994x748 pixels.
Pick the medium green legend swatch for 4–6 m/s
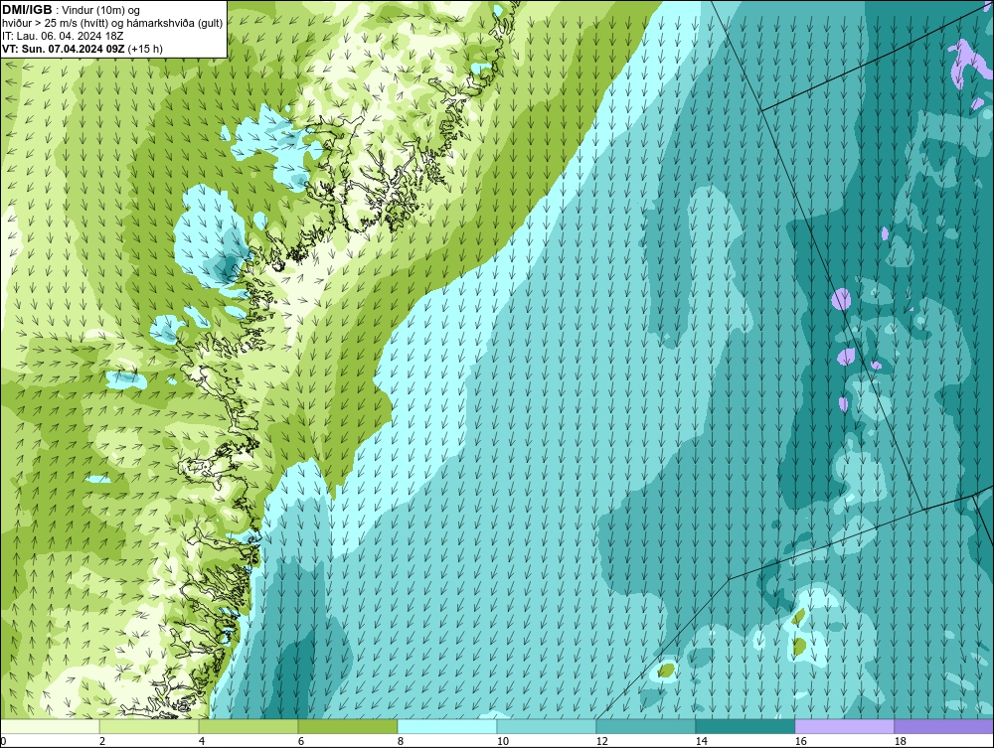pos(248,726)
